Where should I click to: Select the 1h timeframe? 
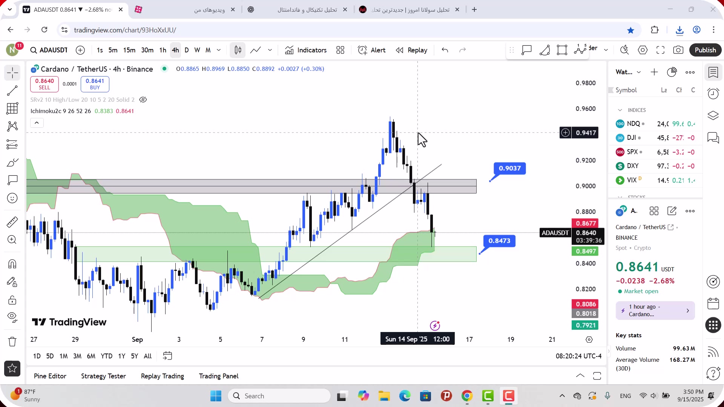coord(163,50)
